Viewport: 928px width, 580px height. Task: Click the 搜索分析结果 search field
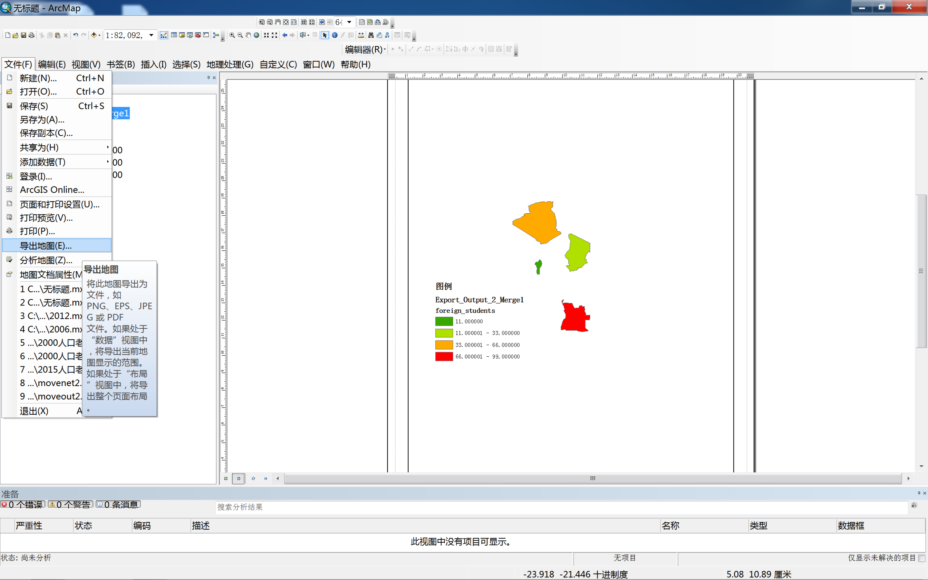(560, 507)
